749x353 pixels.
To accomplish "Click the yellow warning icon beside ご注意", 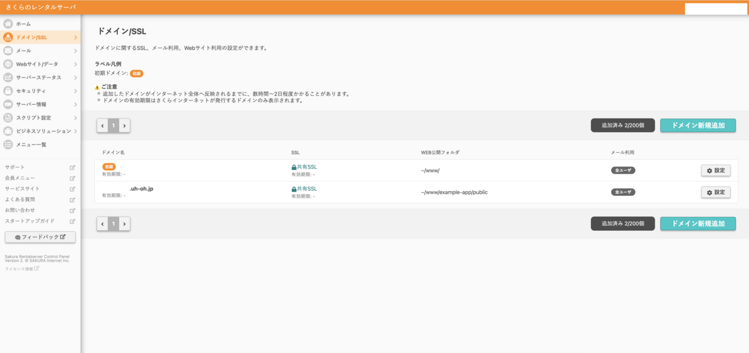I will 97,87.
